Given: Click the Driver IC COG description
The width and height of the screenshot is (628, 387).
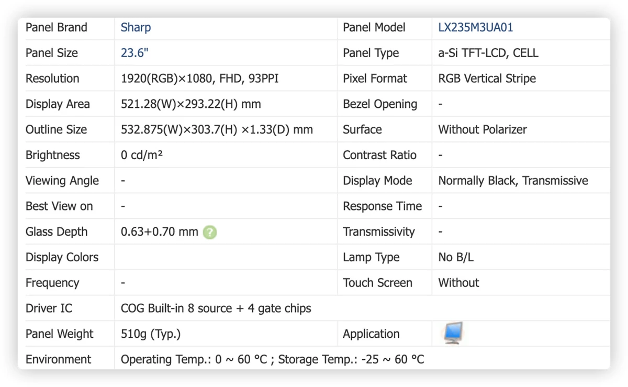Looking at the screenshot, I should click(x=216, y=308).
